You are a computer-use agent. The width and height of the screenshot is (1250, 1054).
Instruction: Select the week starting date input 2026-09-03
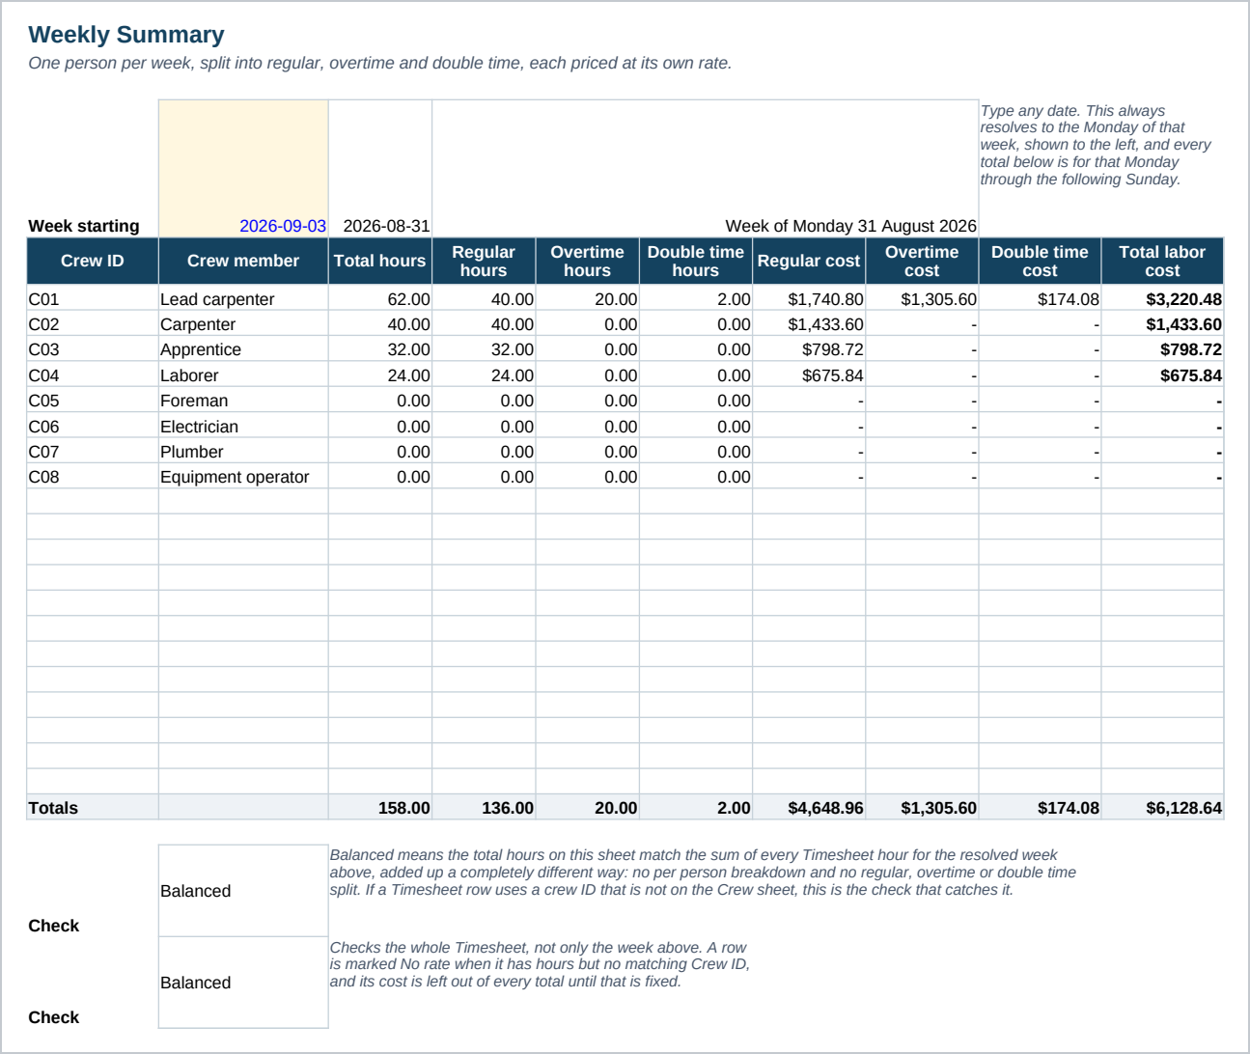(243, 169)
